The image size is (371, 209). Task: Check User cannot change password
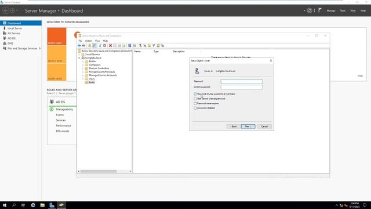tap(195, 99)
